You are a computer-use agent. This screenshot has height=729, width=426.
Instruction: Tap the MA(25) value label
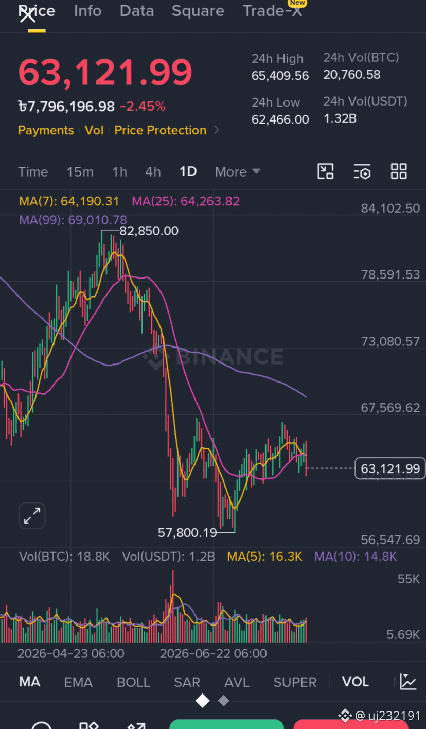(x=186, y=201)
